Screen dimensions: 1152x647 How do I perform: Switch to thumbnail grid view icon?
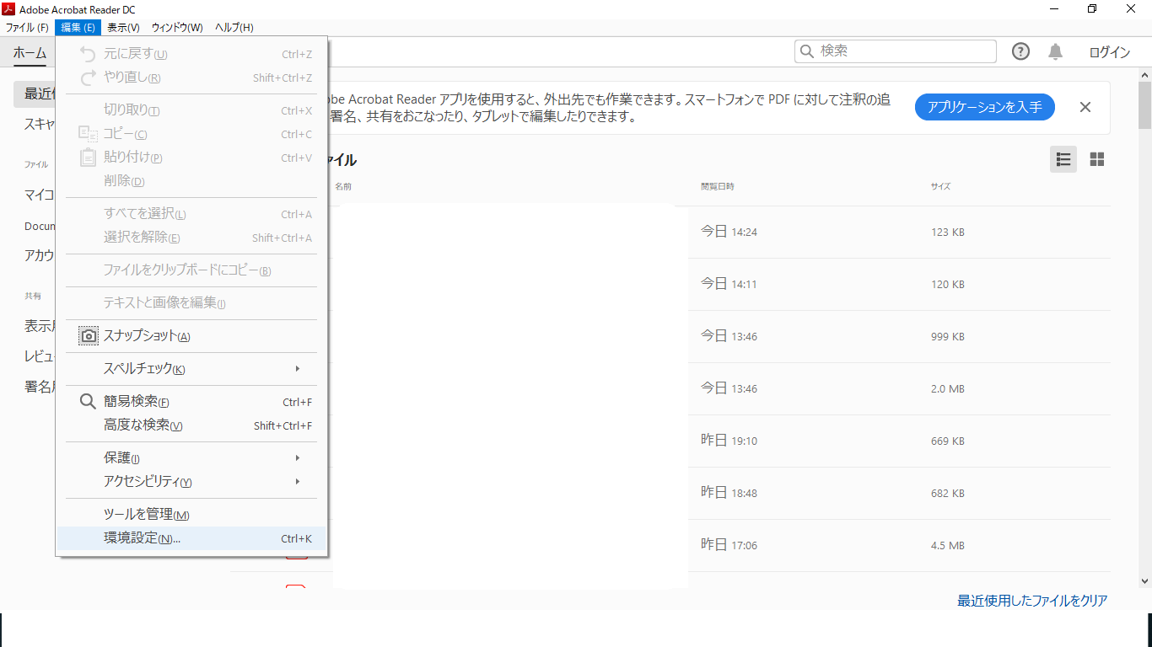pyautogui.click(x=1097, y=159)
